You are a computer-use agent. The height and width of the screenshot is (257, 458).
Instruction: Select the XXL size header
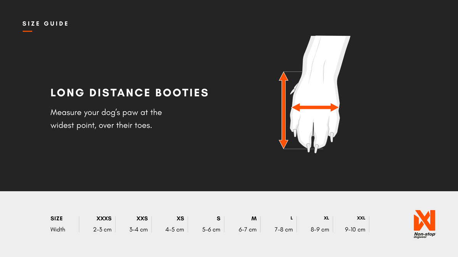[361, 218]
